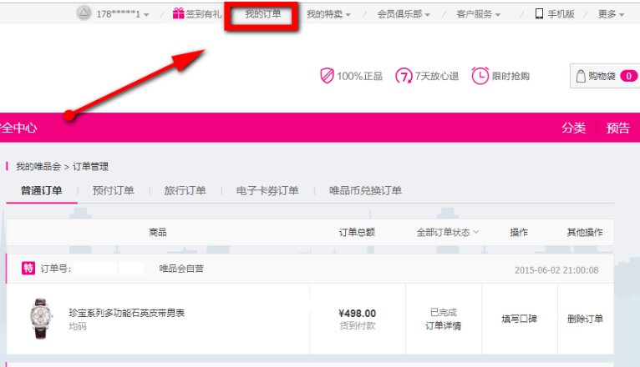Image resolution: width=640 pixels, height=367 pixels.
Task: Click the 商品 column header
Action: pos(158,232)
